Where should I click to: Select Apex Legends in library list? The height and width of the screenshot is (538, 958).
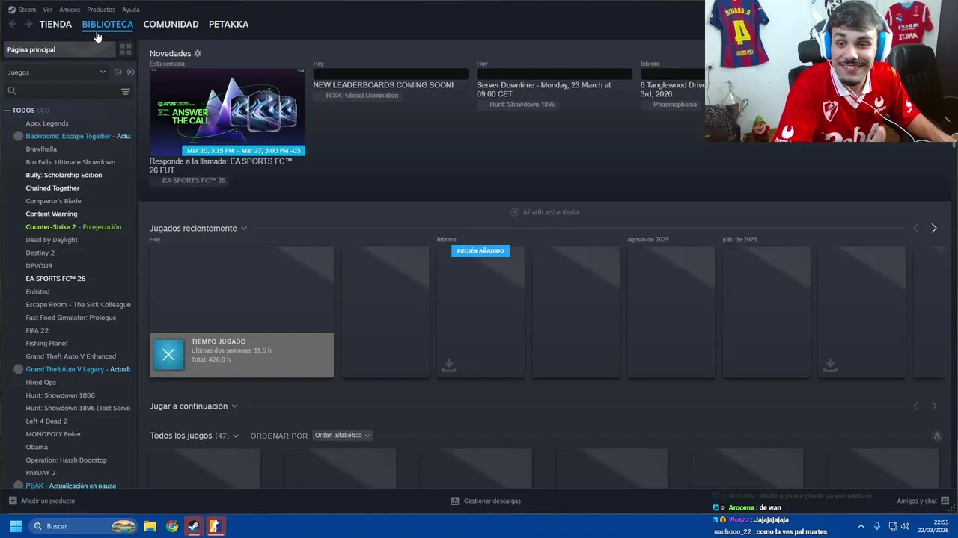click(47, 123)
